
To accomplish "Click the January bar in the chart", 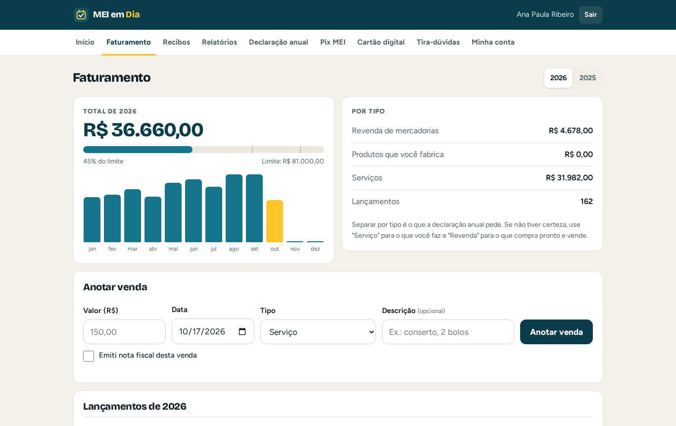I will [x=92, y=219].
